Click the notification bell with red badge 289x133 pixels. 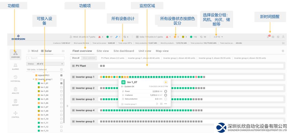coord(268,37)
